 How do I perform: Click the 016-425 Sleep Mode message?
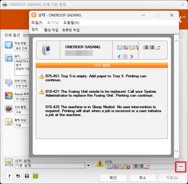(x=103, y=111)
